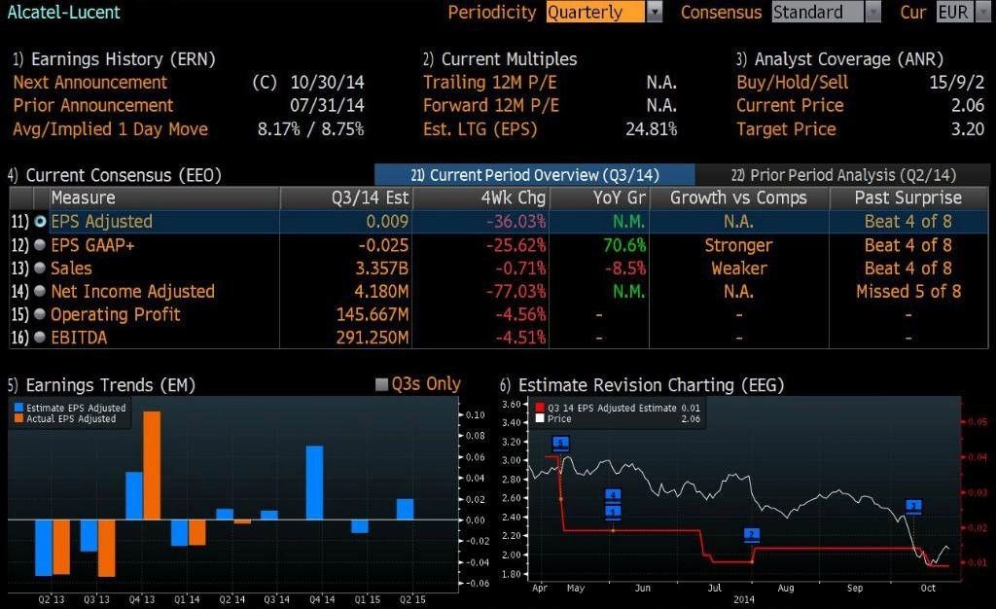Select the Net Income Adjusted radio button
This screenshot has width=996, height=609.
pyautogui.click(x=40, y=292)
